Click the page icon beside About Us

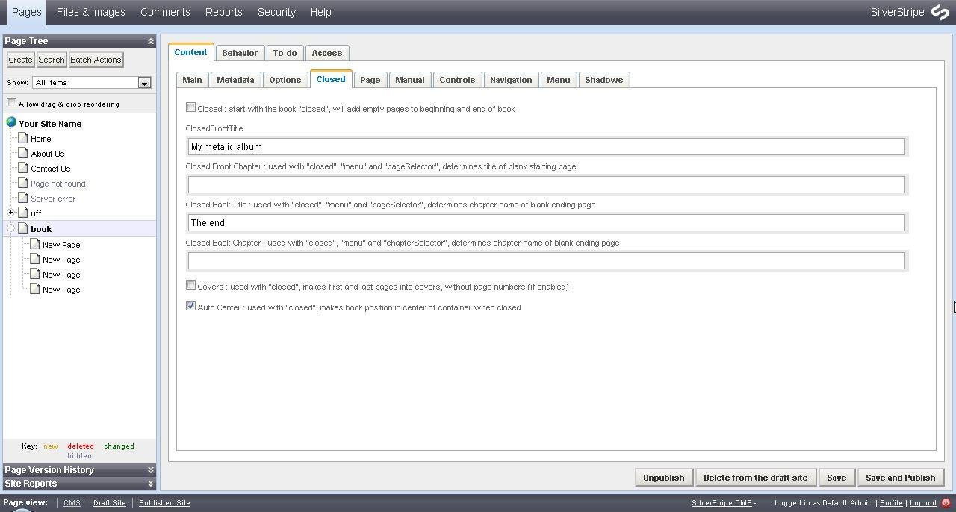point(22,153)
